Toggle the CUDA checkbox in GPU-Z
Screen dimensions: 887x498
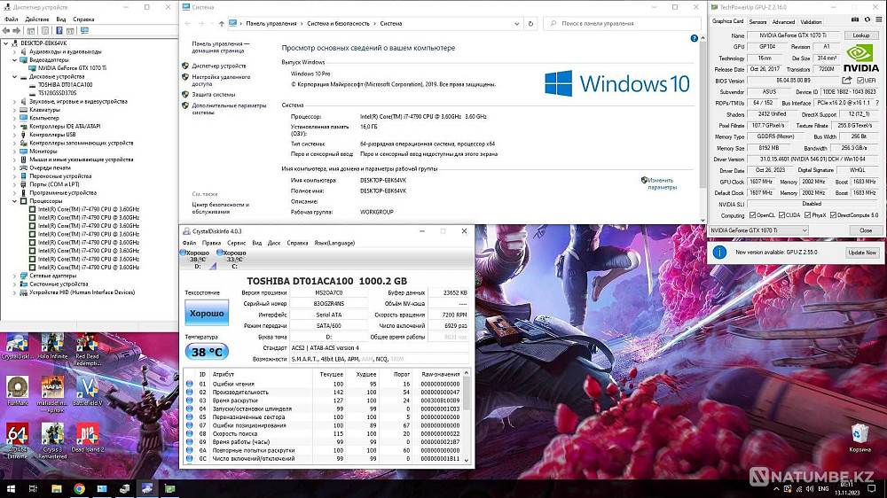pos(781,215)
